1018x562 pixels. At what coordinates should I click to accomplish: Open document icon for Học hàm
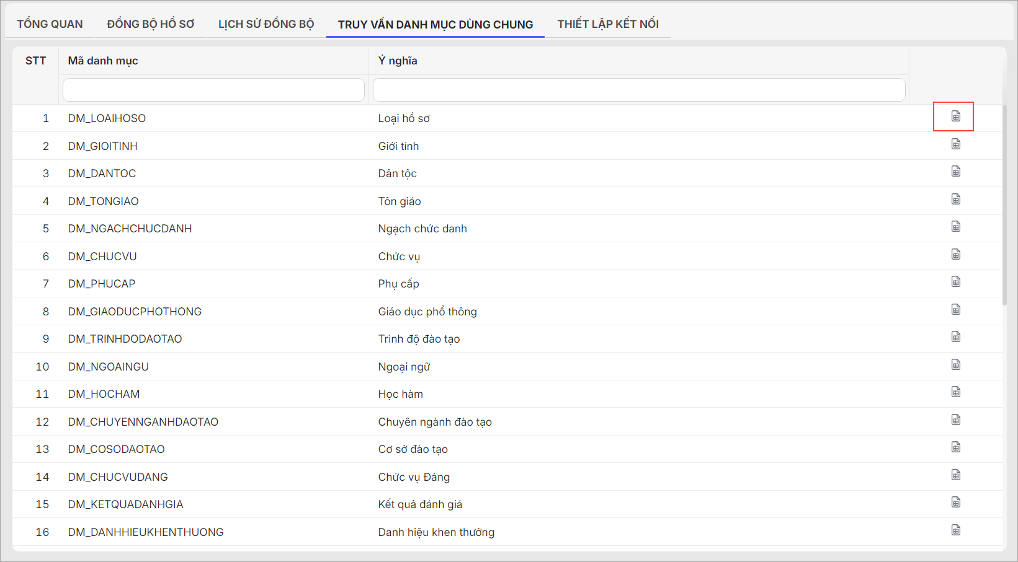tap(955, 392)
